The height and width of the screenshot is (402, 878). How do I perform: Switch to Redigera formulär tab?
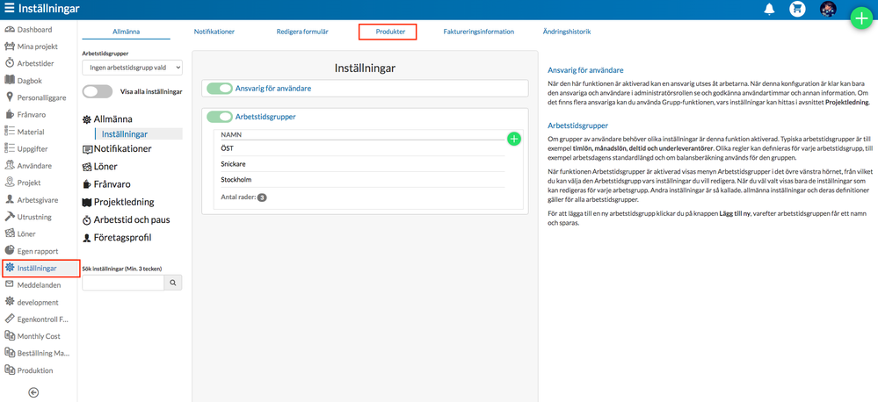pyautogui.click(x=302, y=32)
